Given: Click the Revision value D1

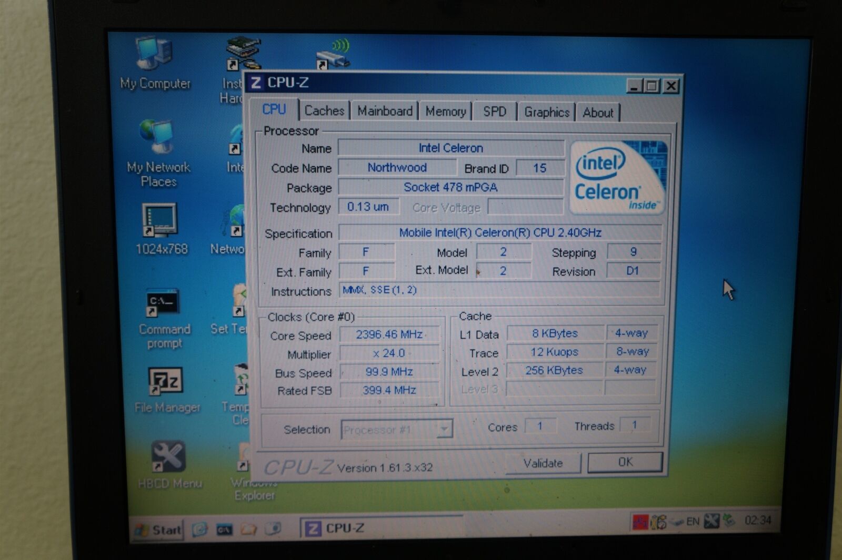Looking at the screenshot, I should pos(633,270).
